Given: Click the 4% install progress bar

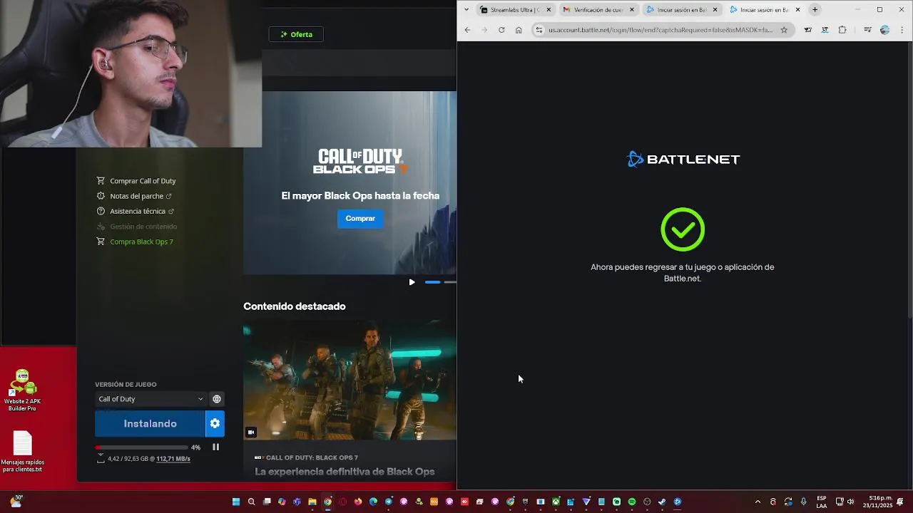Looking at the screenshot, I should click(x=141, y=447).
